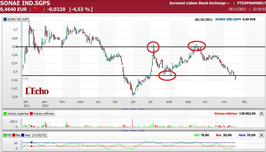This screenshot has height=152, width=266.
Task: Close the RSI panel with X
Action: coord(261,135)
